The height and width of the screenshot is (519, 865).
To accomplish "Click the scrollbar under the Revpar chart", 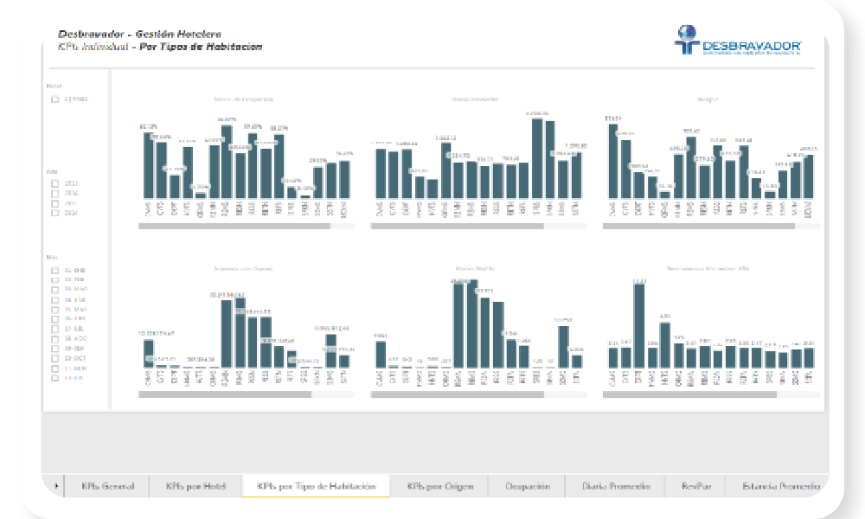I will click(x=698, y=226).
